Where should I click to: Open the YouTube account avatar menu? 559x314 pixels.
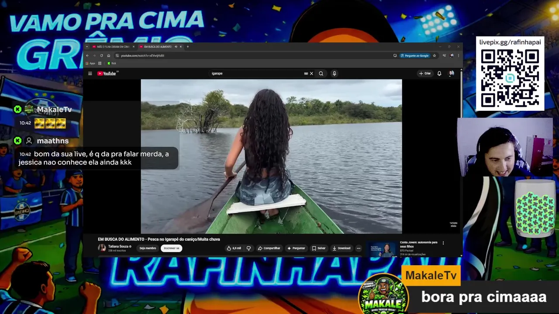click(451, 73)
